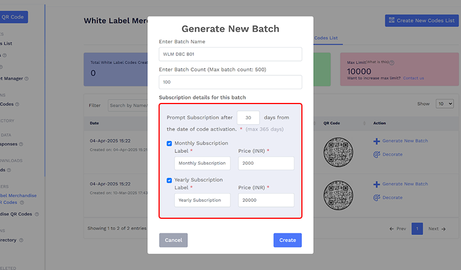This screenshot has width=461, height=270.
Task: Click the first row QR code thumbnail
Action: click(x=338, y=152)
